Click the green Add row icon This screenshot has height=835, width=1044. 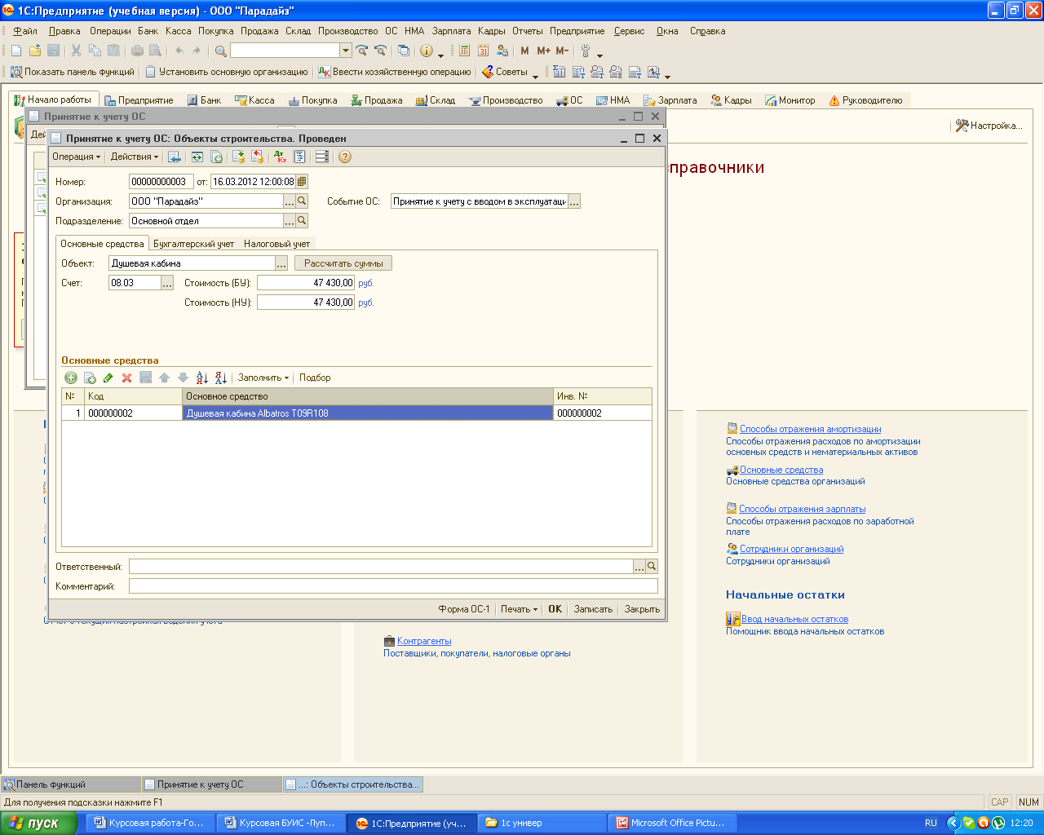(x=71, y=378)
